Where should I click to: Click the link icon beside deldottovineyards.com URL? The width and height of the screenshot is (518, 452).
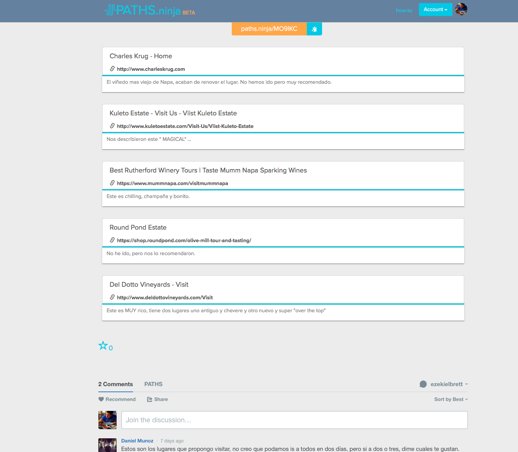pyautogui.click(x=112, y=297)
